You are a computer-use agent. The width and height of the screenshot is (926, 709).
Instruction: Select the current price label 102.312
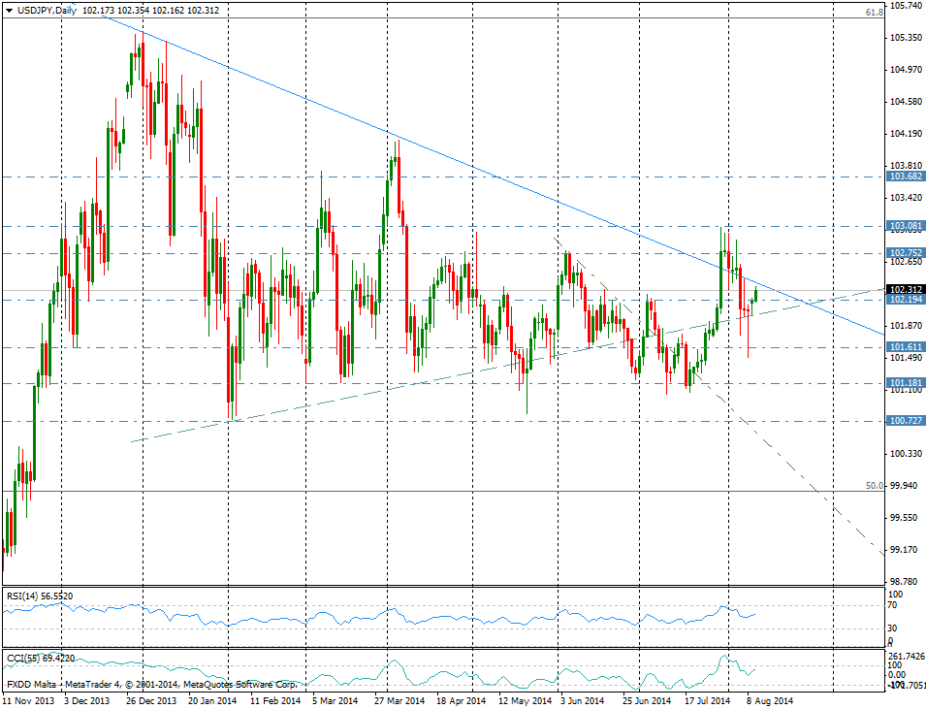(x=906, y=289)
